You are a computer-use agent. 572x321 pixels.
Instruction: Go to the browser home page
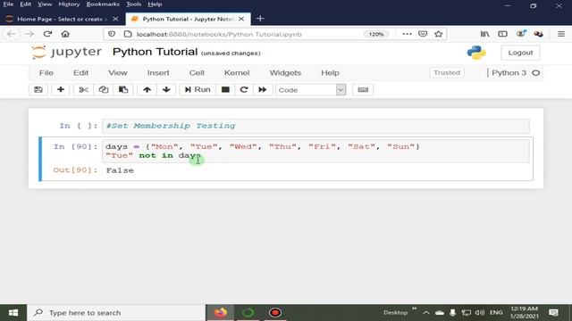(x=65, y=34)
